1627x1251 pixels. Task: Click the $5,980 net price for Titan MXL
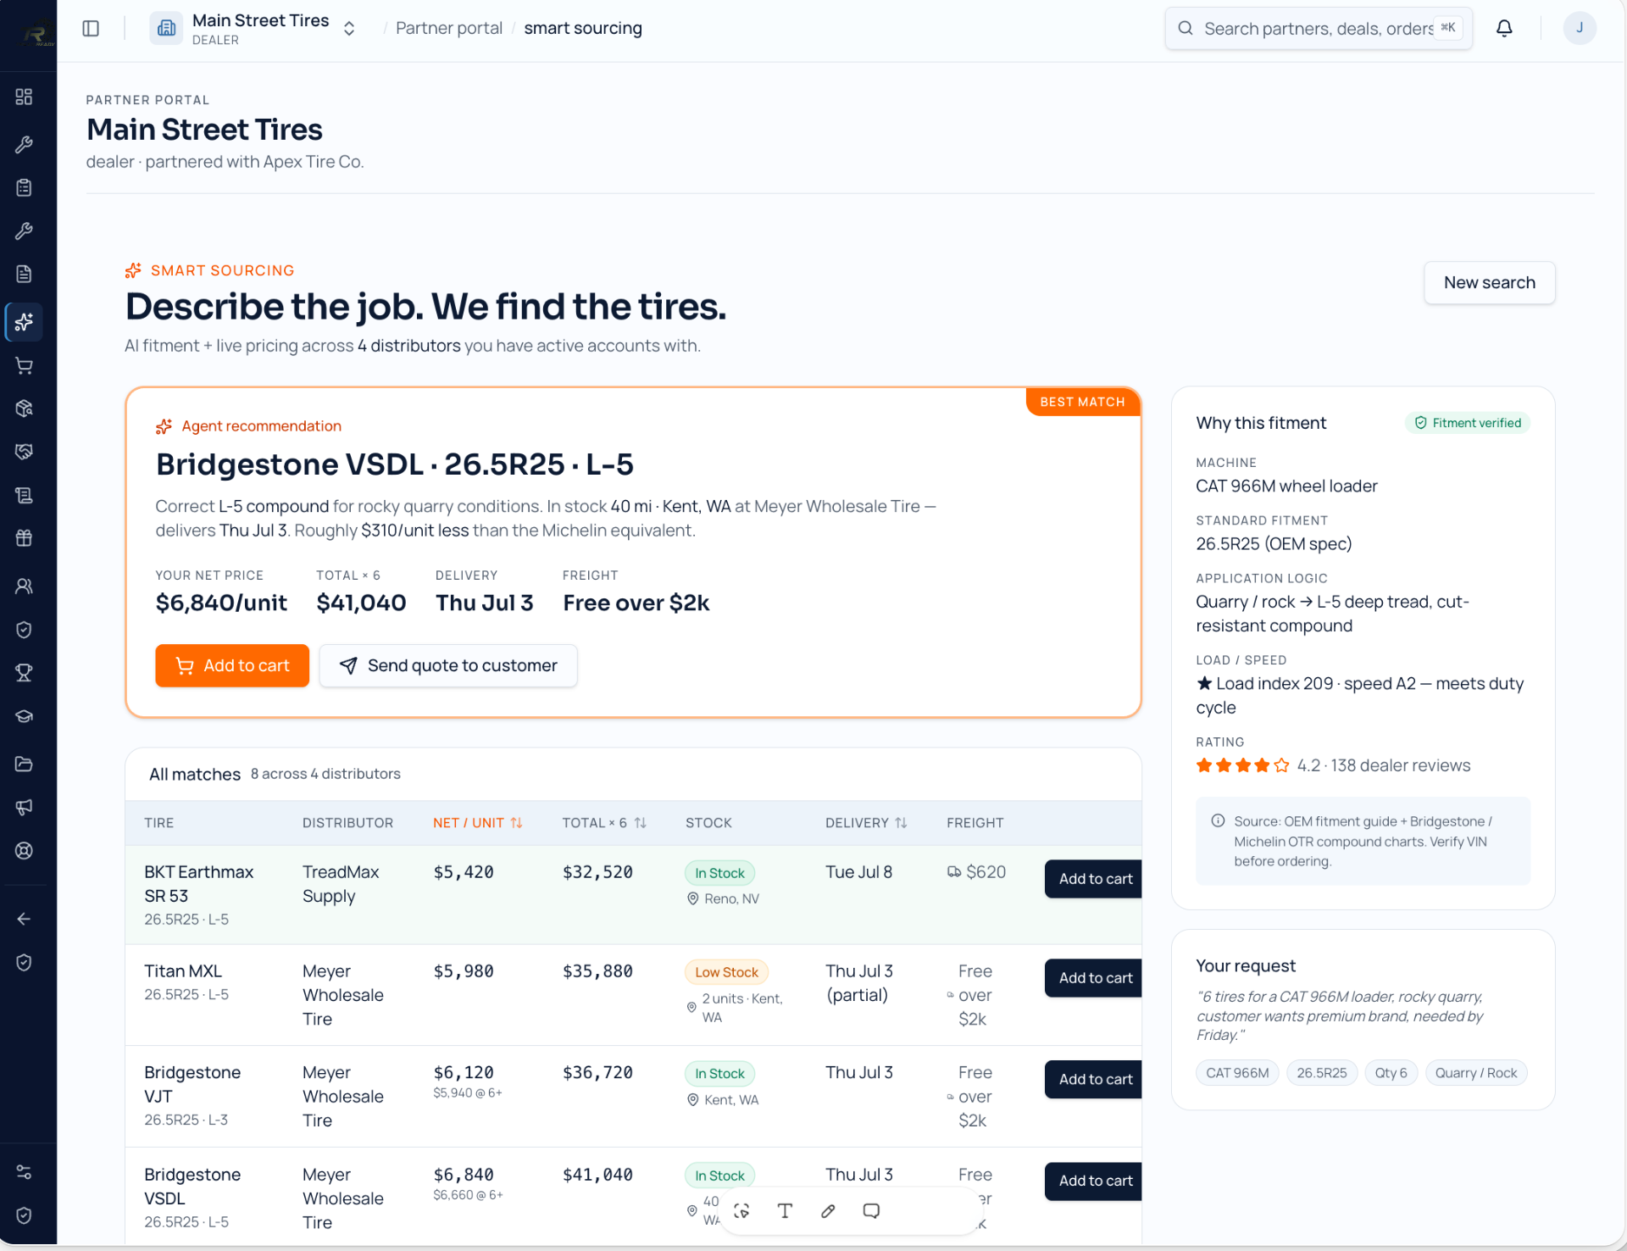[x=464, y=971]
